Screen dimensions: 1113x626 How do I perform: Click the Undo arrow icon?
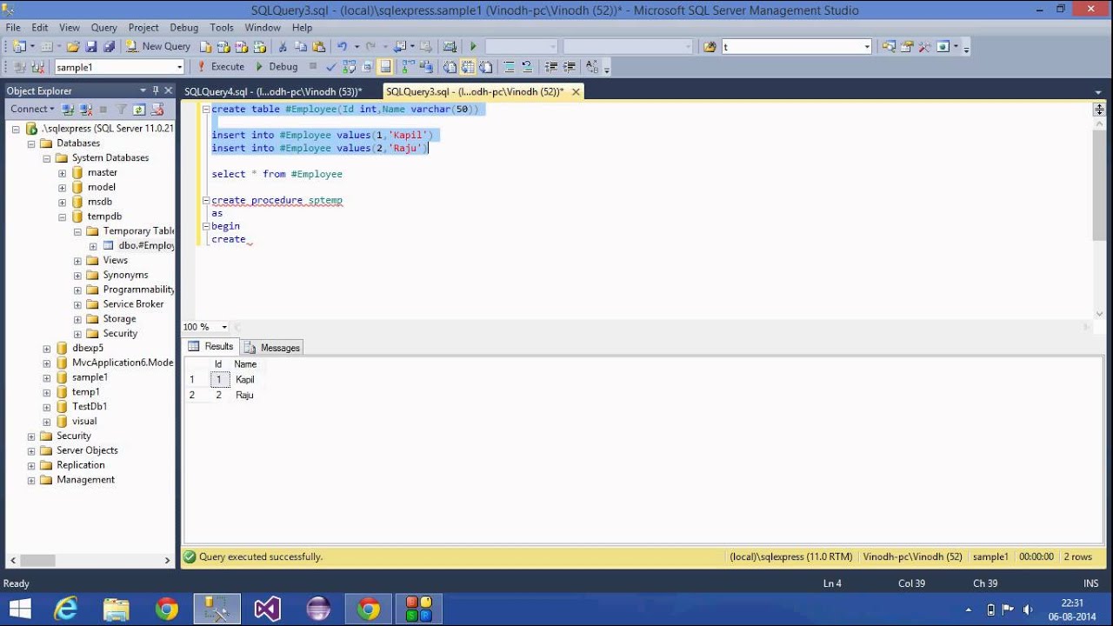(342, 46)
